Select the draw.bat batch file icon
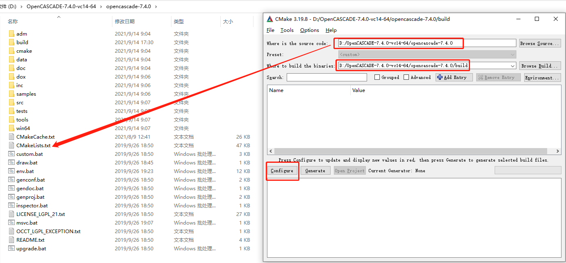The height and width of the screenshot is (263, 566). click(11, 162)
